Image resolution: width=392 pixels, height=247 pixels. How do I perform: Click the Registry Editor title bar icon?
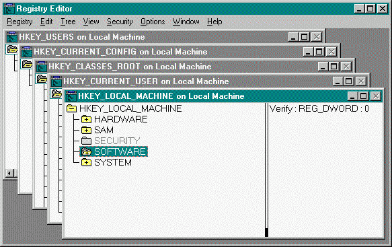(x=9, y=9)
